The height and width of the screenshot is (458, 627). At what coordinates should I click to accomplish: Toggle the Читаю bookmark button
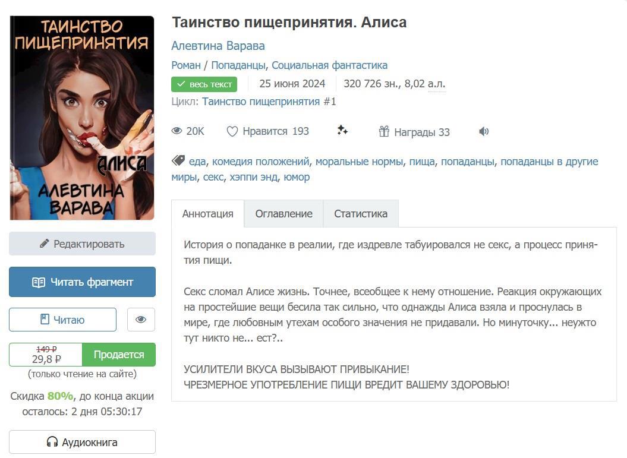coord(63,320)
